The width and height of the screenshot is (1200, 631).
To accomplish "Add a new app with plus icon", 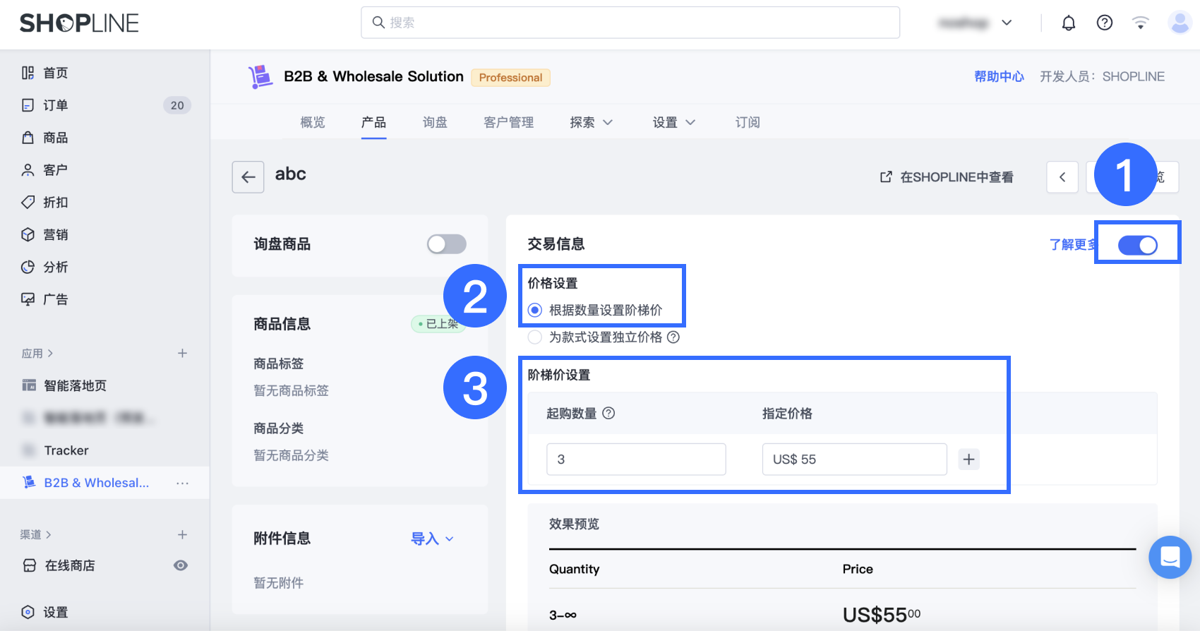I will tap(182, 353).
